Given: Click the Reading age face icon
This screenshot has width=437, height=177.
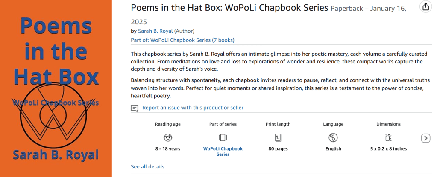Looking at the screenshot, I should pyautogui.click(x=168, y=137).
